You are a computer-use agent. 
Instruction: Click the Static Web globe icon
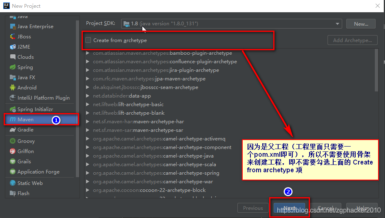click(x=13, y=183)
